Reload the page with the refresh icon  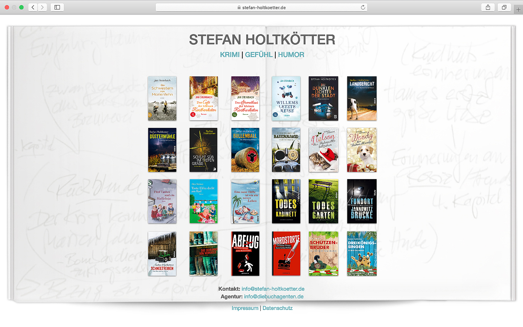[x=363, y=7]
